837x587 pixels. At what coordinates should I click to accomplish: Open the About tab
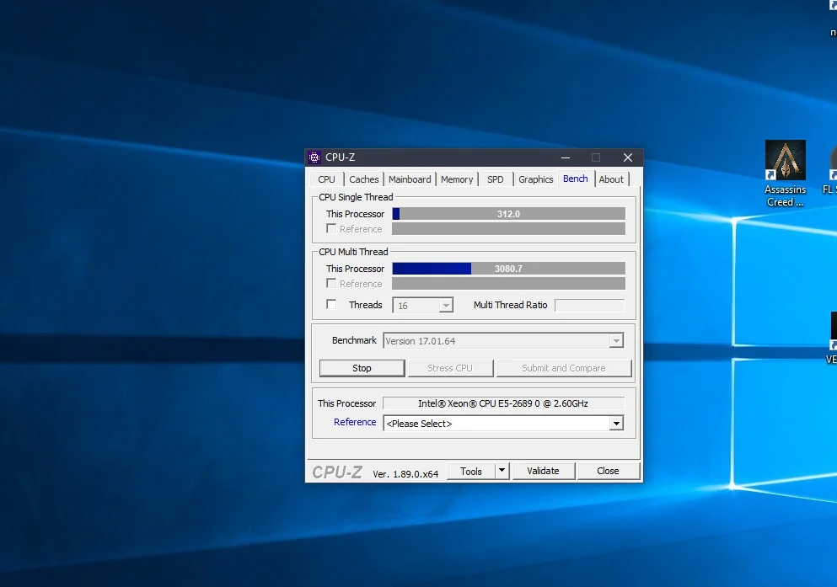(x=611, y=179)
